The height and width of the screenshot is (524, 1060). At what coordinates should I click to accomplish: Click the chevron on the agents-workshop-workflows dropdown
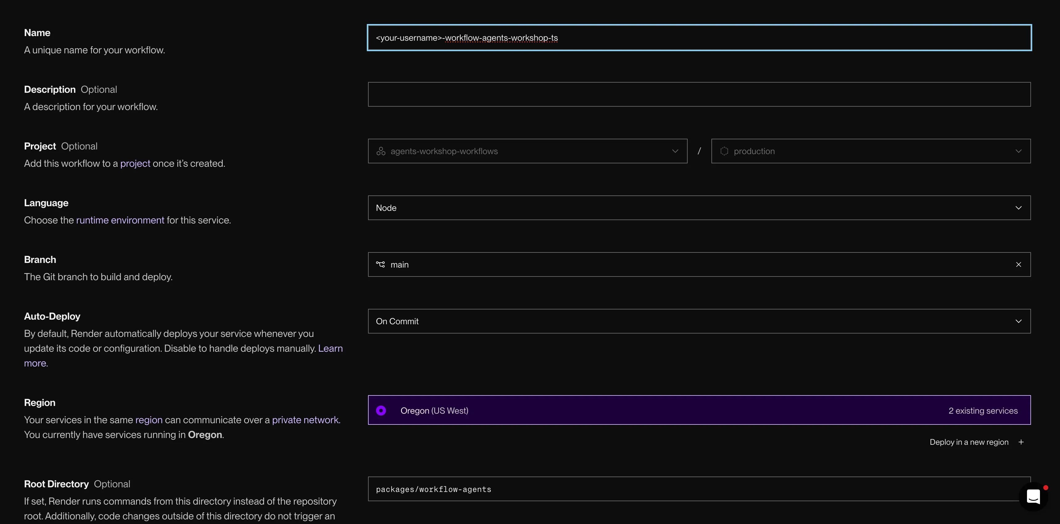coord(675,151)
